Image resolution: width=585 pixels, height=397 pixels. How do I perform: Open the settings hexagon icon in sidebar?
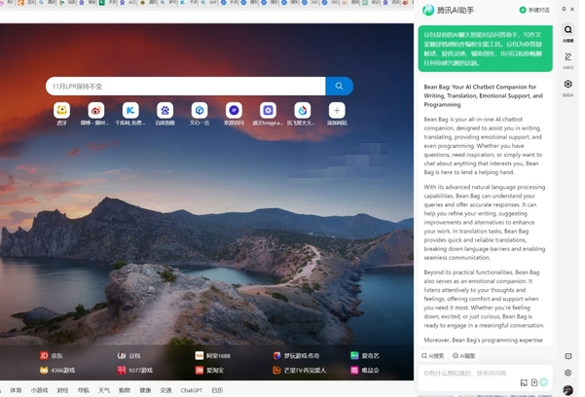[x=568, y=373]
